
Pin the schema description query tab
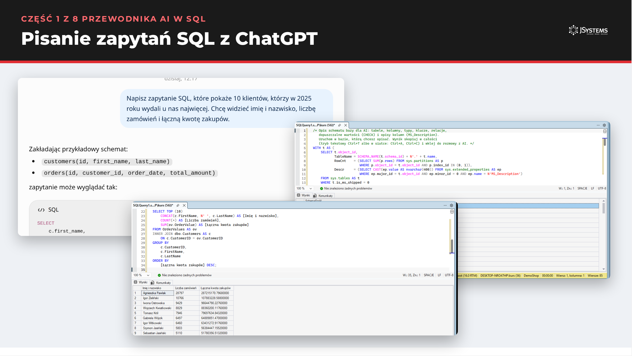pos(339,125)
